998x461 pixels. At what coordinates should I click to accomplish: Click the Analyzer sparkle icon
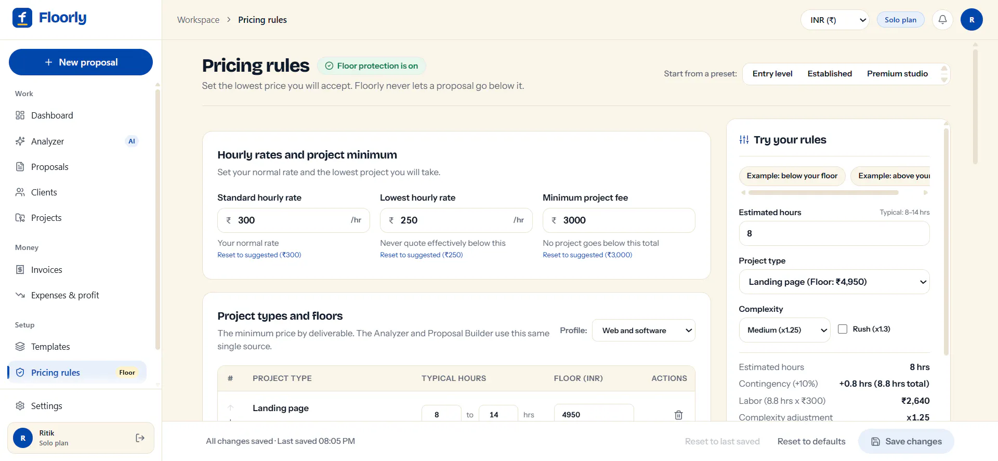(x=20, y=141)
